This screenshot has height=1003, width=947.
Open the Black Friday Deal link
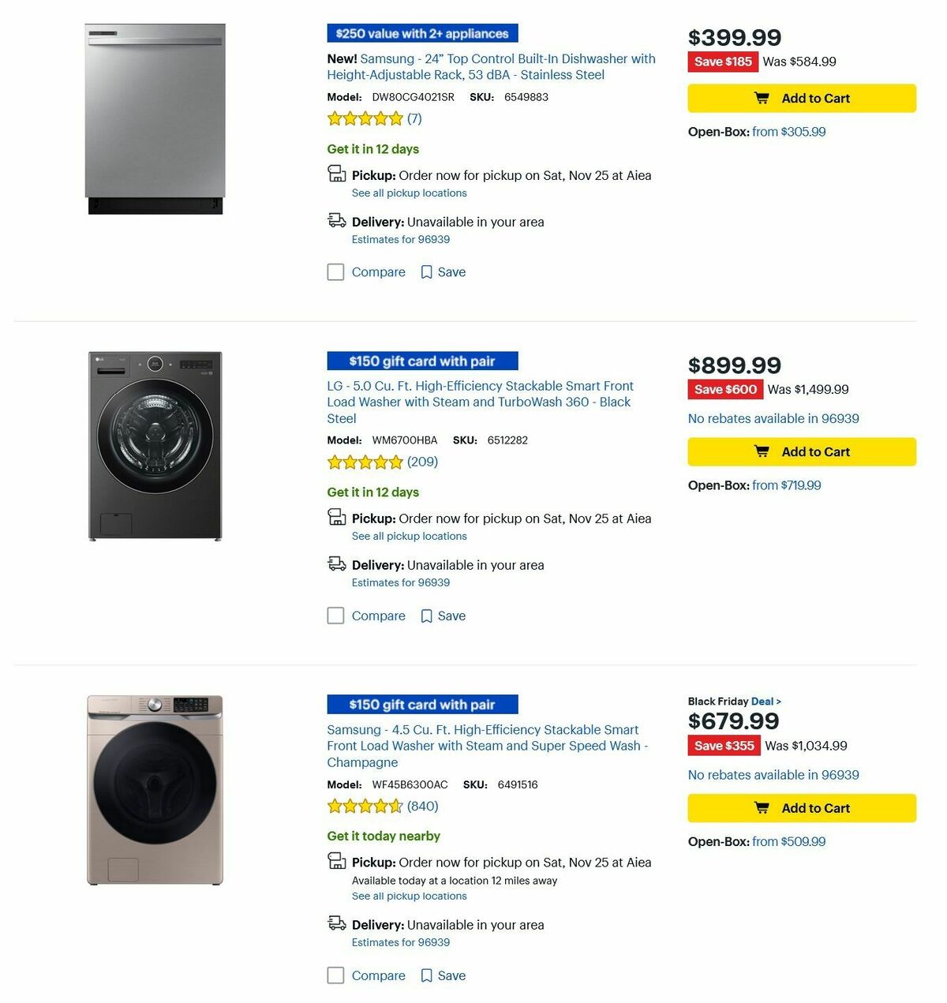tap(762, 701)
